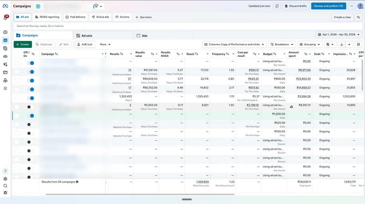
Task: Click amount spent ₹23,800.33 link
Action: [x=303, y=79]
